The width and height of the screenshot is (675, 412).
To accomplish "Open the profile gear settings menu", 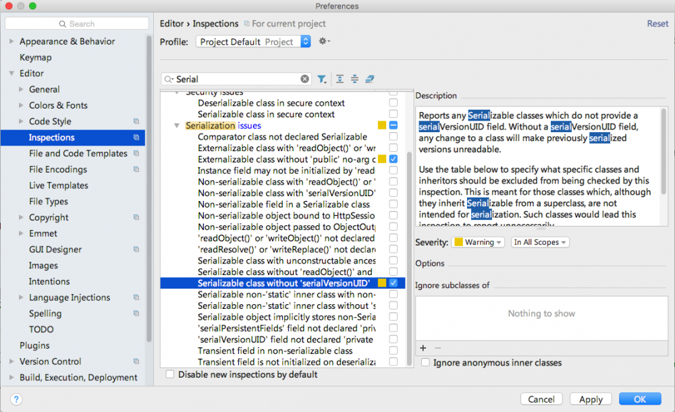I will [x=324, y=41].
